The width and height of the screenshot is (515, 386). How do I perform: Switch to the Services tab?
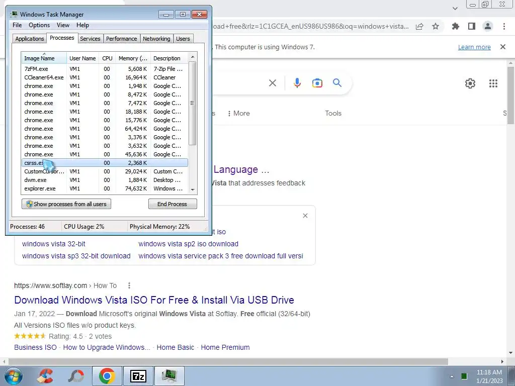[90, 39]
